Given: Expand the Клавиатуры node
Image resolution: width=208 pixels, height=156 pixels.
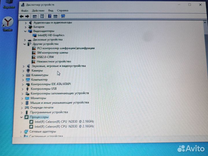Looking at the screenshot, I should click(x=23, y=75).
